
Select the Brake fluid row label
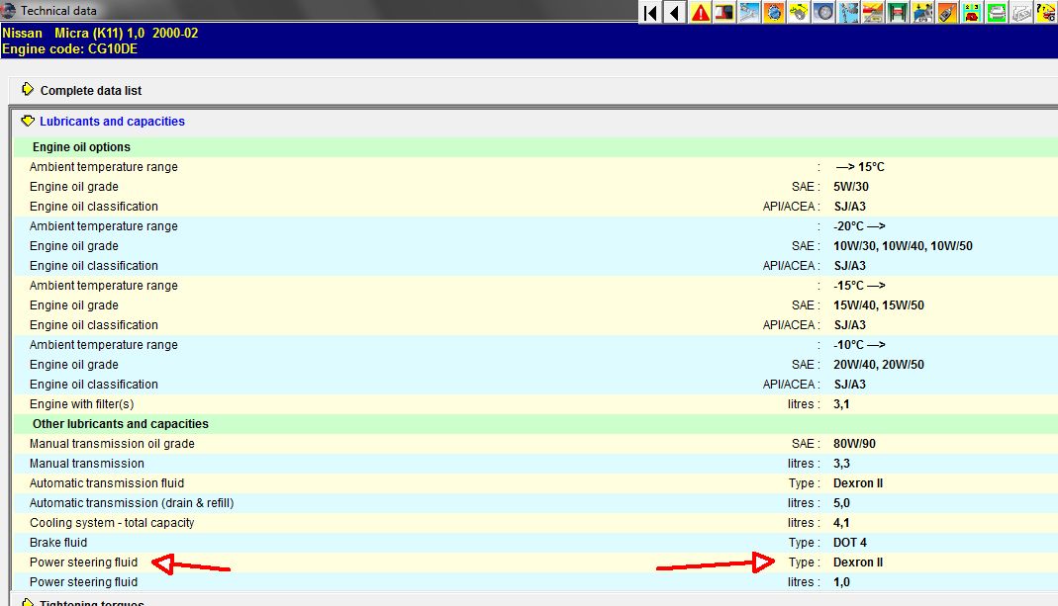coord(58,543)
